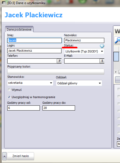Click the speech bubble icon near Status
Image resolution: width=120 pixels, height=163 pixels.
click(102, 46)
